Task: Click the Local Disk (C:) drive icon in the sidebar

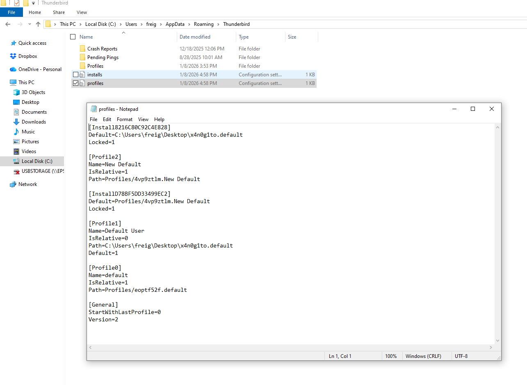Action: click(16, 161)
